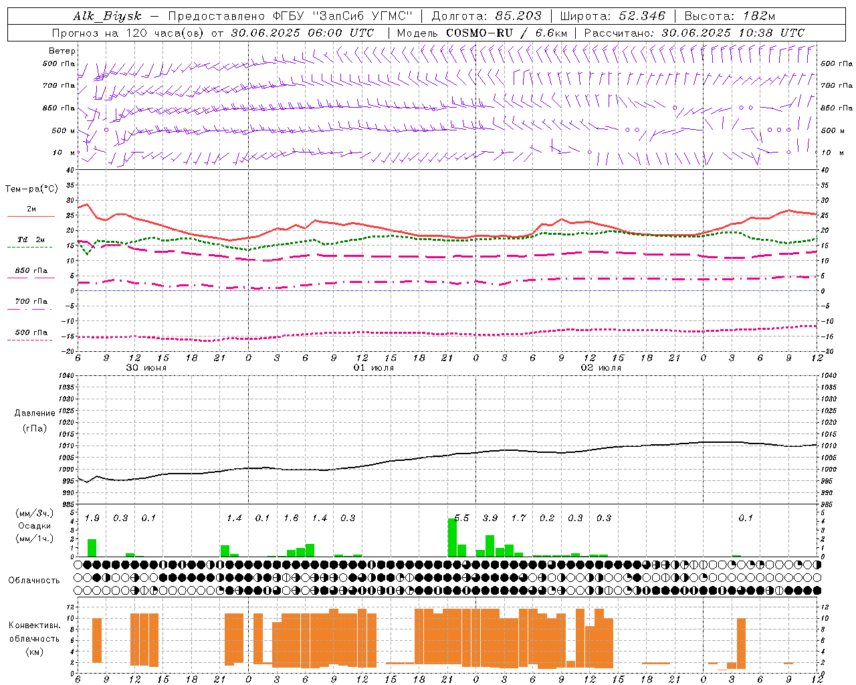The image size is (856, 685).
Task: Click the Конвективн. облачность (км) label
Action: 34,639
